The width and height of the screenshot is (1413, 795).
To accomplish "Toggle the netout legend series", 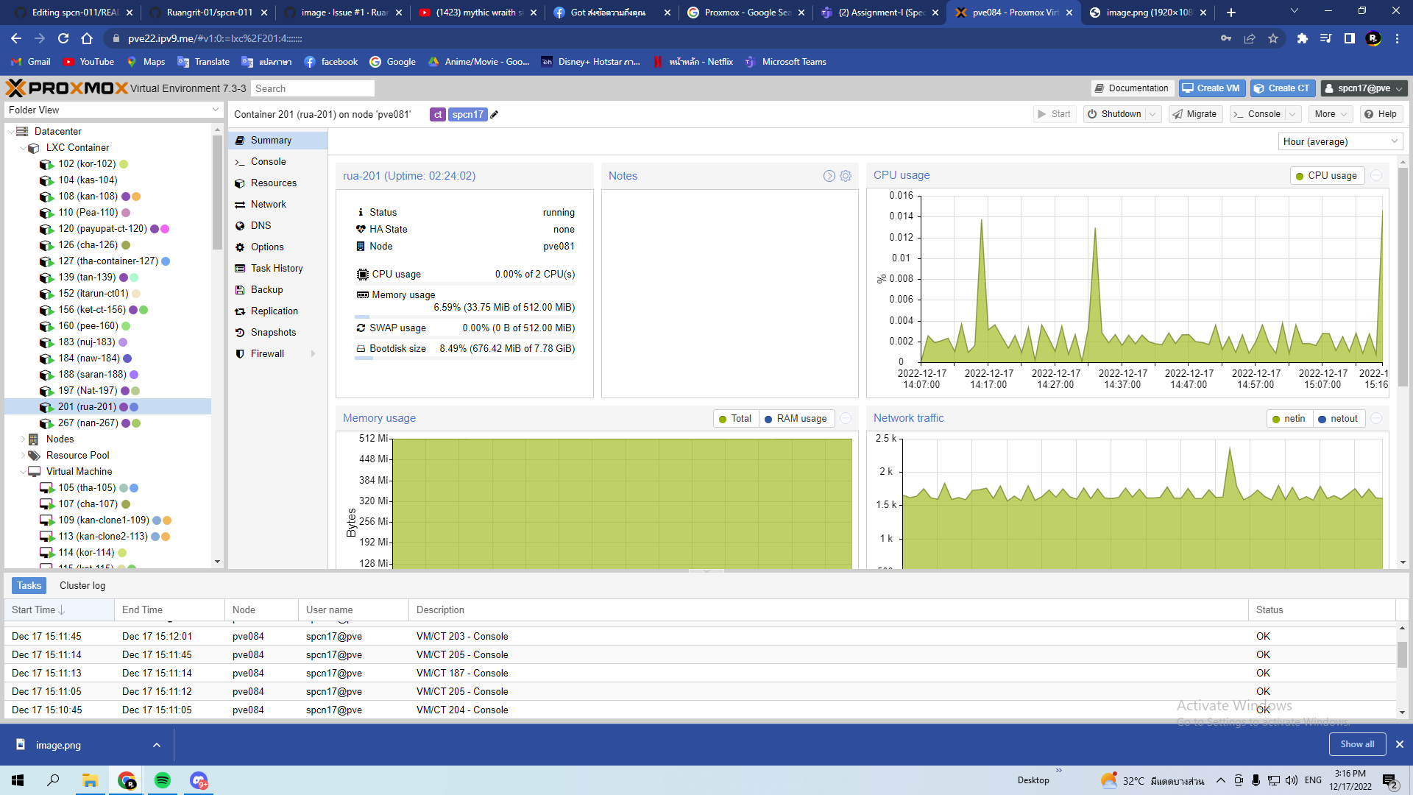I will pyautogui.click(x=1339, y=419).
